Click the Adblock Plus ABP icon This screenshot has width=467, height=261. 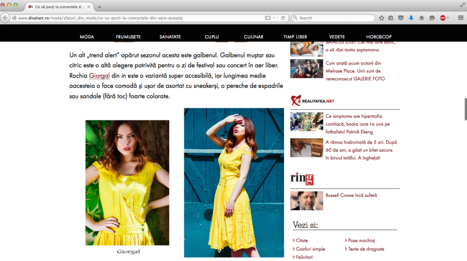tap(442, 18)
